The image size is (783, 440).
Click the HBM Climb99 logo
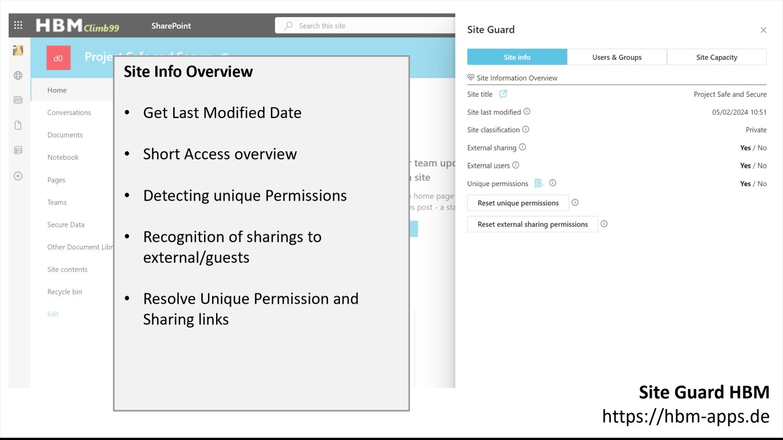77,26
